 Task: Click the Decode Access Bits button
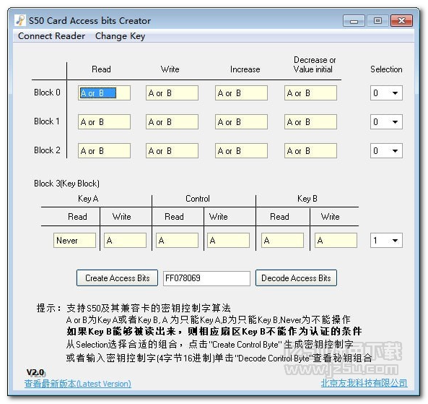[296, 278]
